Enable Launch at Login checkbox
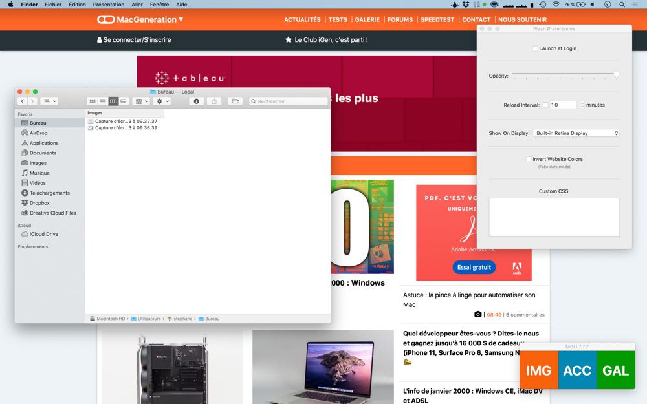 click(535, 48)
